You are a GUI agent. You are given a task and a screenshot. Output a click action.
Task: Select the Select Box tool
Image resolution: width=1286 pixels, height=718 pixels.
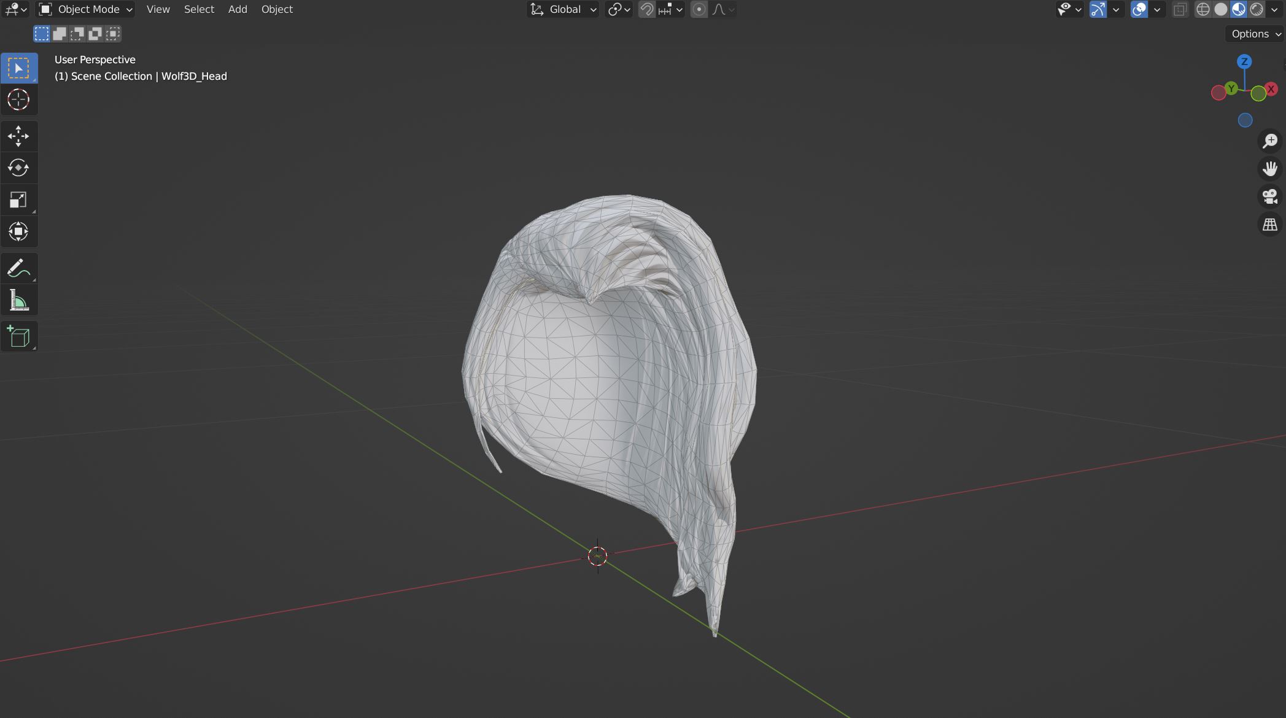coord(18,68)
